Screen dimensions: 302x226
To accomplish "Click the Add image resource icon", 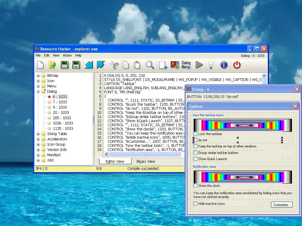I will pos(175,65).
